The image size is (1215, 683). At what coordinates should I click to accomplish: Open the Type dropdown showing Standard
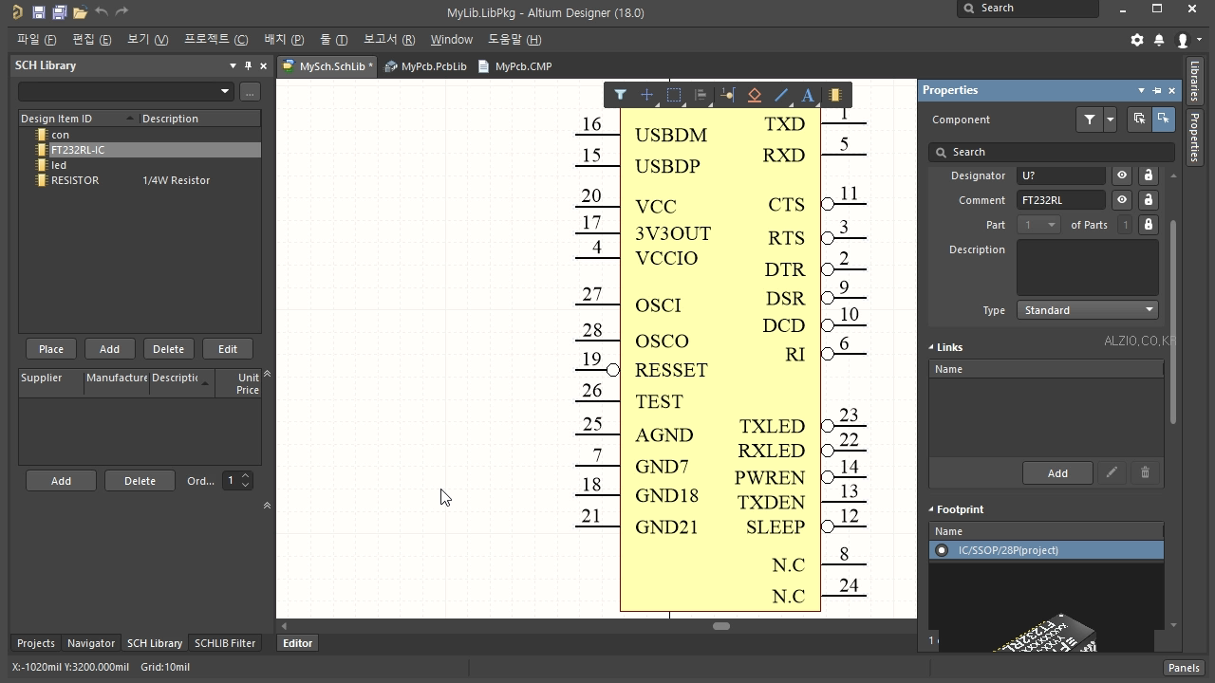click(1087, 310)
